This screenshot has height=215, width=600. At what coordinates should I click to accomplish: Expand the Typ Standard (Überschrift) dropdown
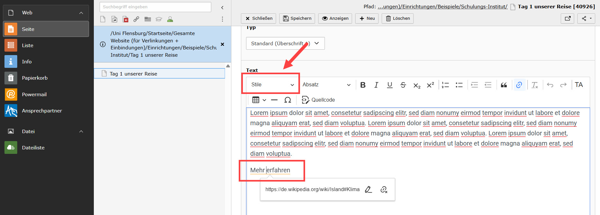tap(285, 43)
